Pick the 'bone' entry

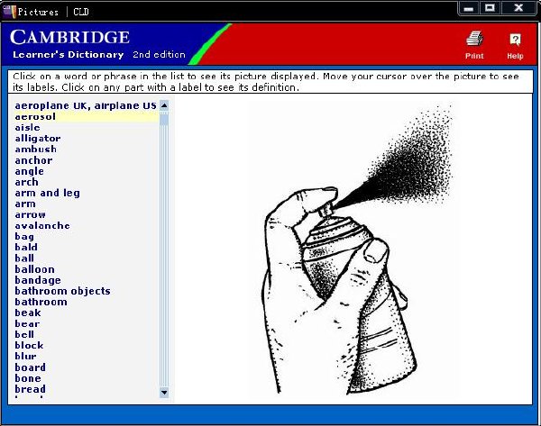pyautogui.click(x=28, y=378)
